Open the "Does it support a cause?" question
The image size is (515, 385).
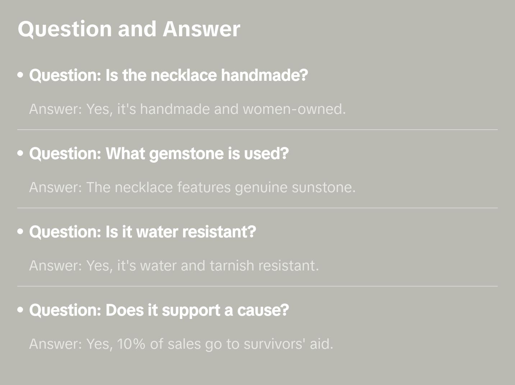point(159,310)
